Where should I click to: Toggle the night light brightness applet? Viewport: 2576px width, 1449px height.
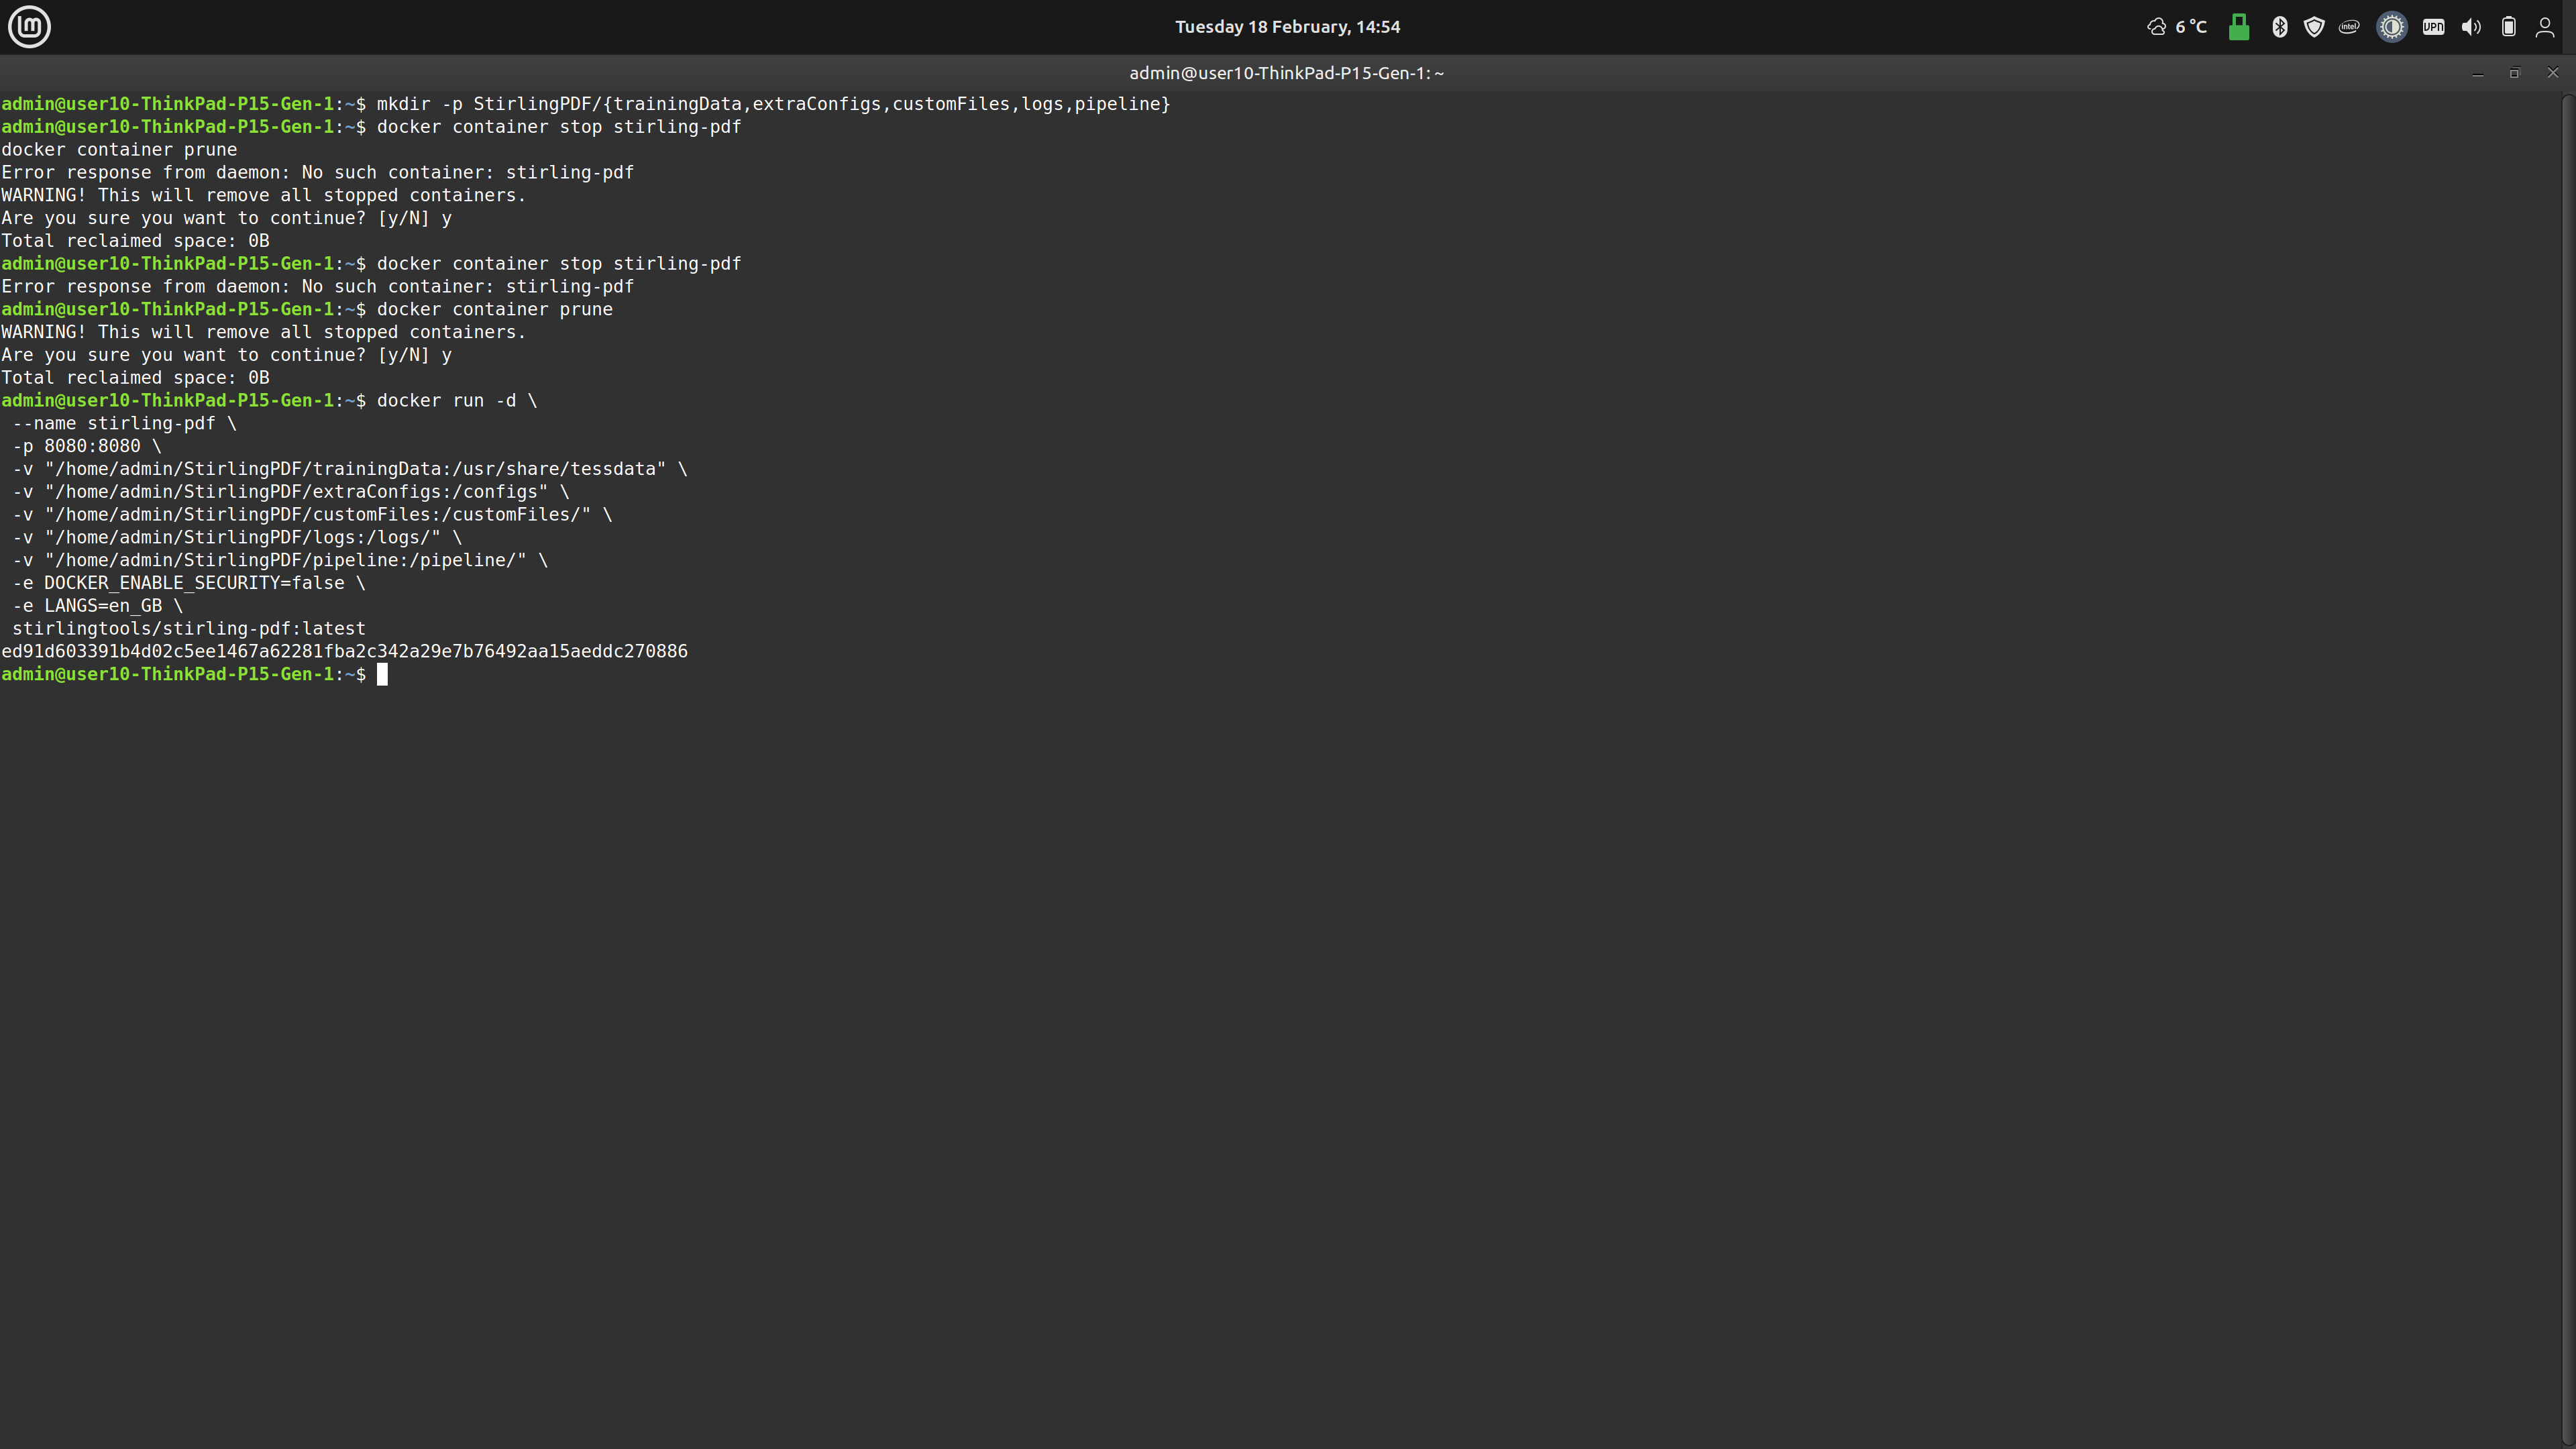pyautogui.click(x=2392, y=27)
